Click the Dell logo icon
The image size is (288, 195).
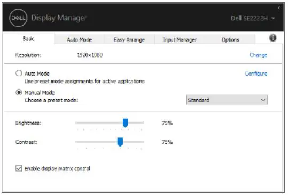(18, 18)
